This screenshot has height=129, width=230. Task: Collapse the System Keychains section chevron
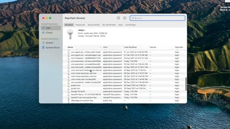pos(59,39)
